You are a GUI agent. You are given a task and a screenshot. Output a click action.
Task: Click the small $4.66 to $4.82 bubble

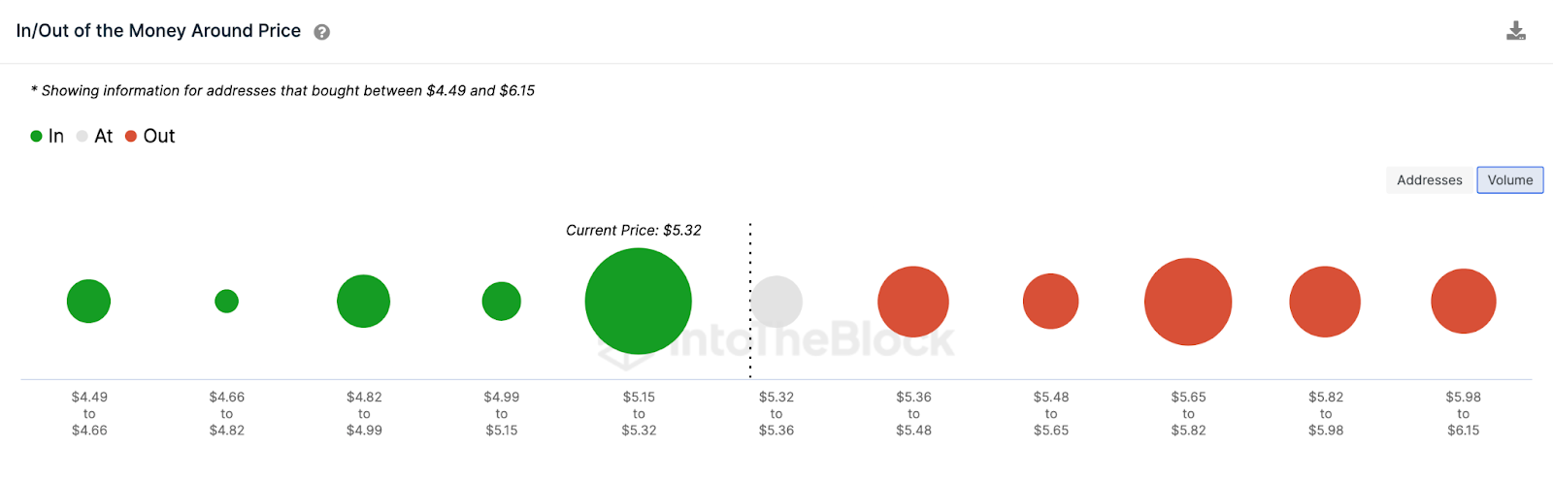[x=226, y=302]
